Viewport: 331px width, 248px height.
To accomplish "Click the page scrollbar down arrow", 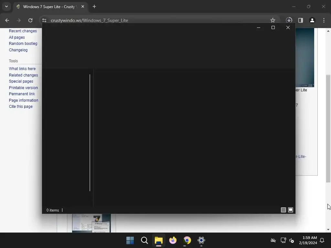I will click(x=328, y=230).
